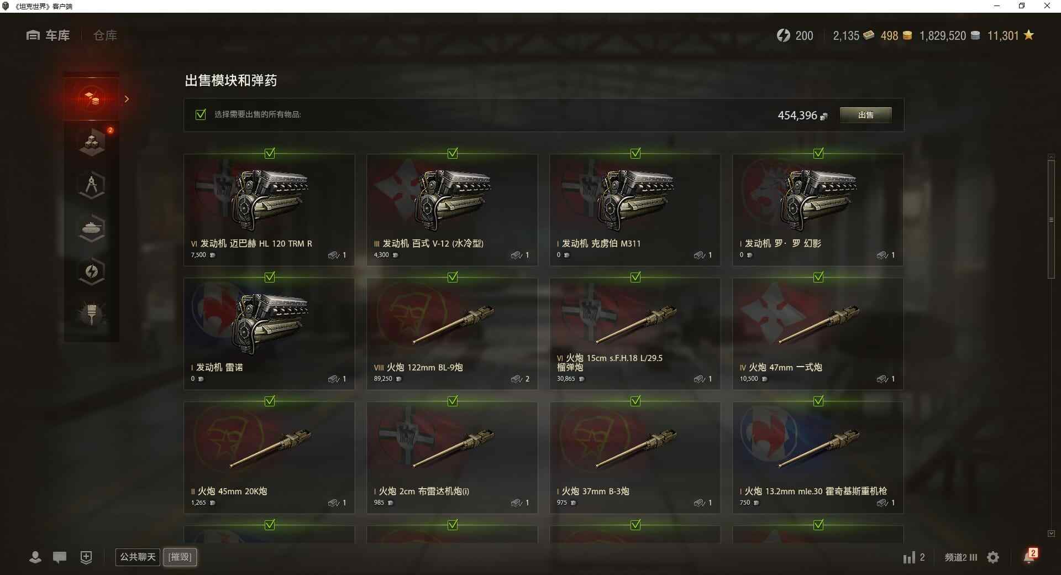The image size is (1061, 575).
Task: Expand the sidebar with the arrow chevron
Action: pyautogui.click(x=127, y=99)
